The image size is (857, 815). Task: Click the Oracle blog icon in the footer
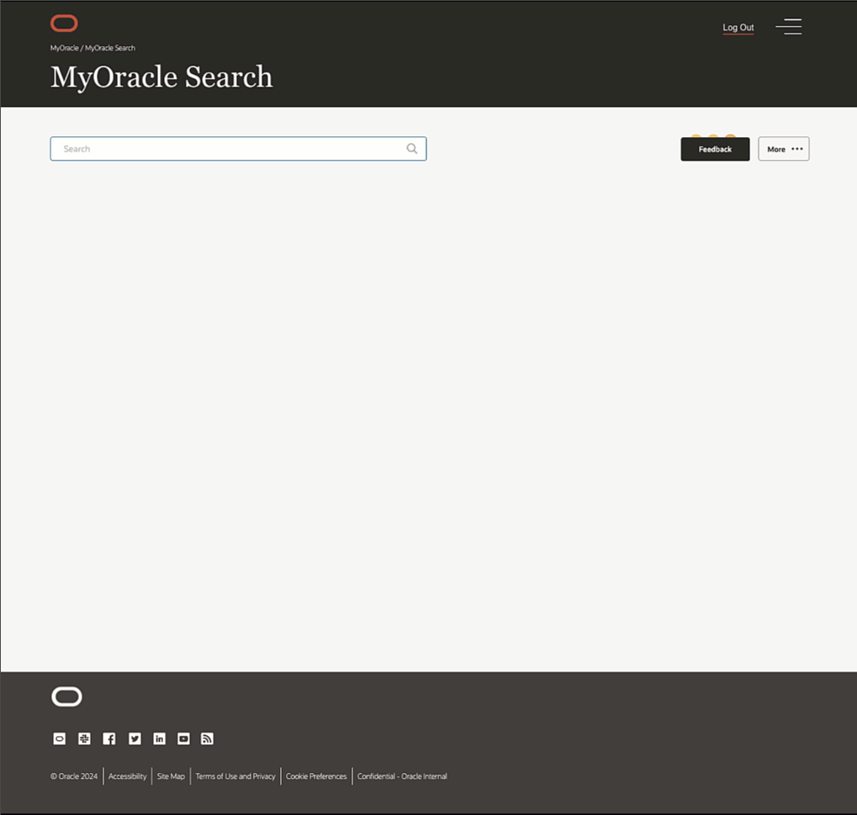[59, 738]
